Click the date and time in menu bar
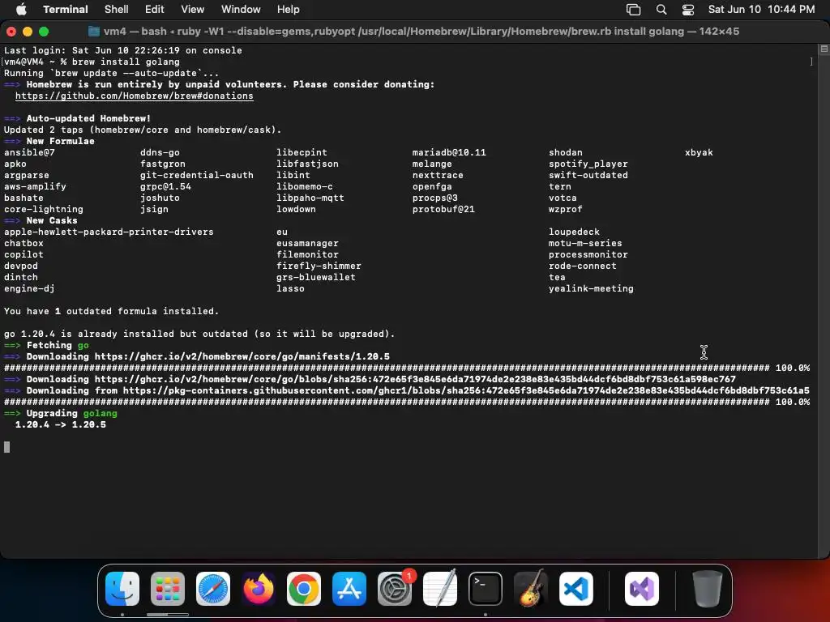Screen dimensions: 830x622 pos(761,9)
